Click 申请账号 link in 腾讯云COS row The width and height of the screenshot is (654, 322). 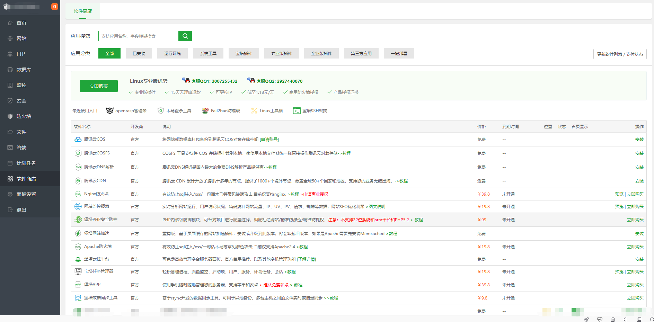tap(269, 140)
